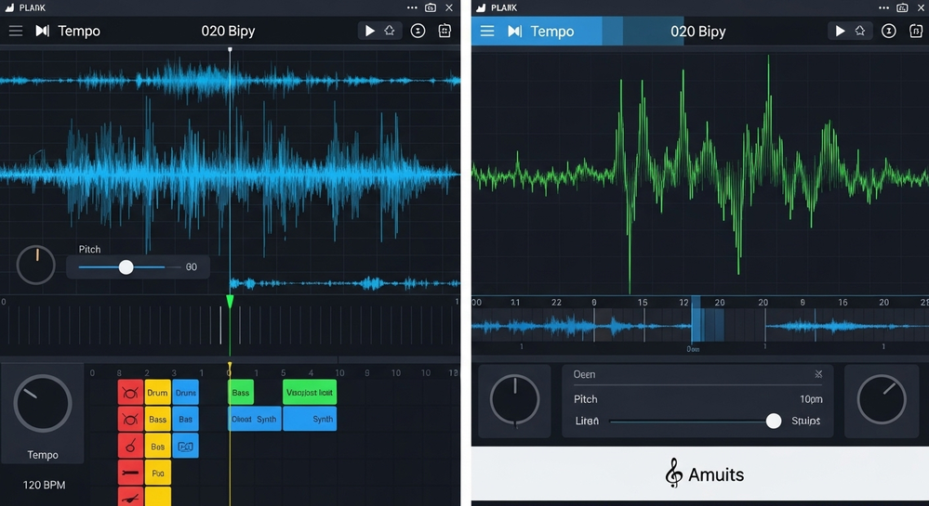Click the 020 Bipy title in the right window
This screenshot has width=929, height=506.
click(698, 31)
